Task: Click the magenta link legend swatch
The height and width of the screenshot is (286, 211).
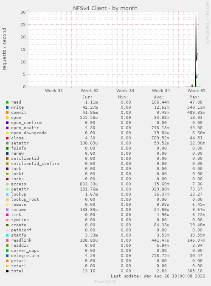Action: tap(7, 215)
